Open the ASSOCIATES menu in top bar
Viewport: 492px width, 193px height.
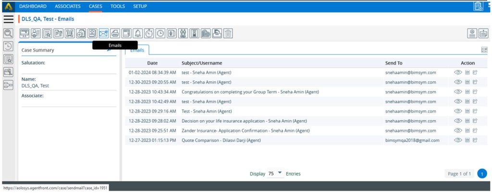pos(68,6)
